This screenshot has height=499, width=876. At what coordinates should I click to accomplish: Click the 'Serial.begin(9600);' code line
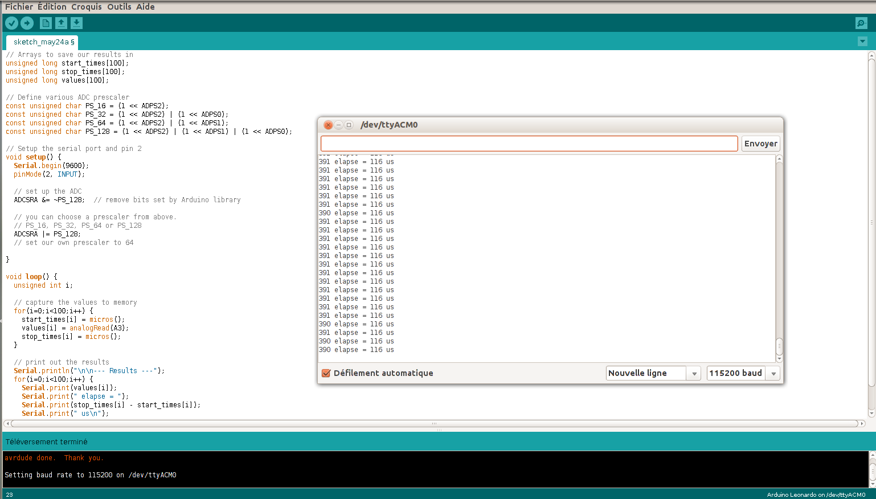click(x=51, y=166)
